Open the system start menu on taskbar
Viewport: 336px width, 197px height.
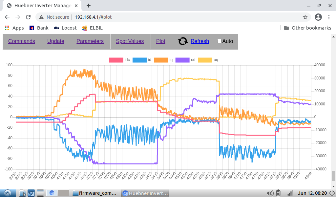(8, 193)
